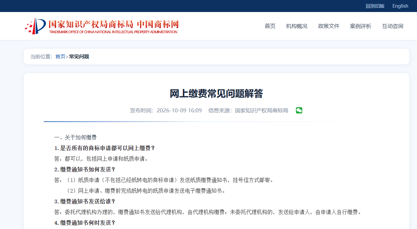The image size is (417, 229).
Task: Open the 回到旧版 link
Action: [x=375, y=6]
